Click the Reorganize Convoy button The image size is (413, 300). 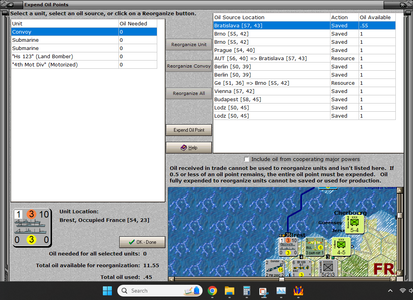click(189, 66)
